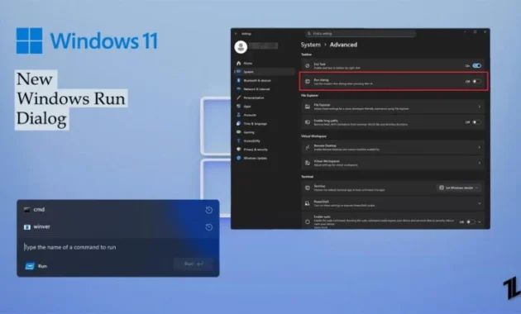Click the blue Run app icon
521x314 pixels.
tap(30, 266)
